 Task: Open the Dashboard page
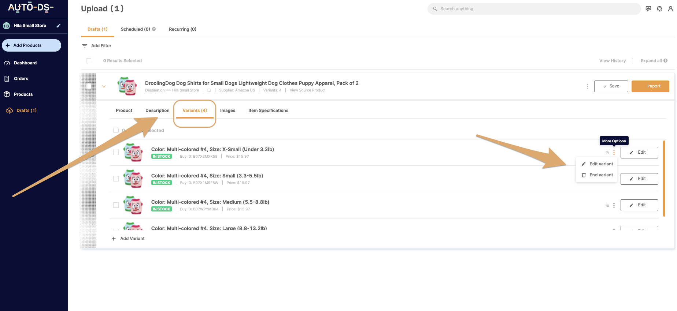coord(25,63)
